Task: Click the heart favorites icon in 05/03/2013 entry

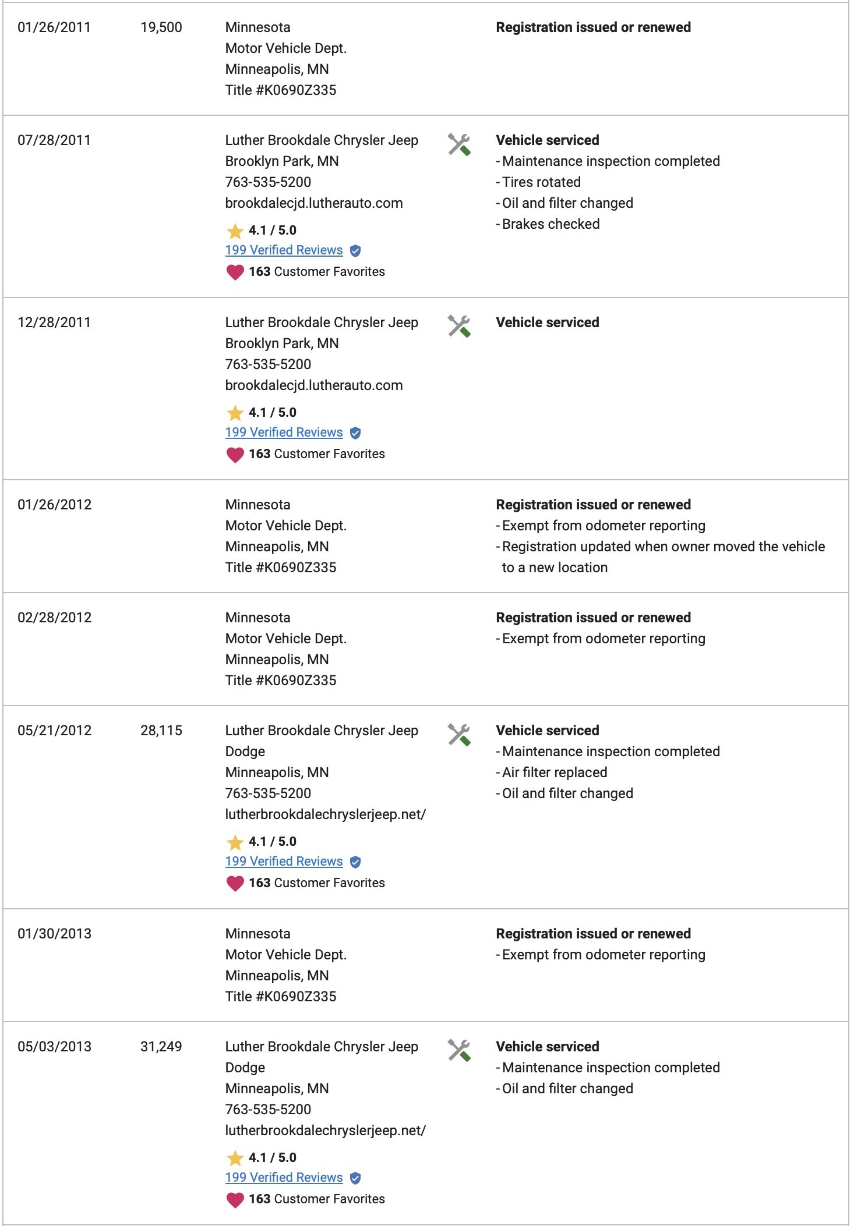Action: (235, 1200)
